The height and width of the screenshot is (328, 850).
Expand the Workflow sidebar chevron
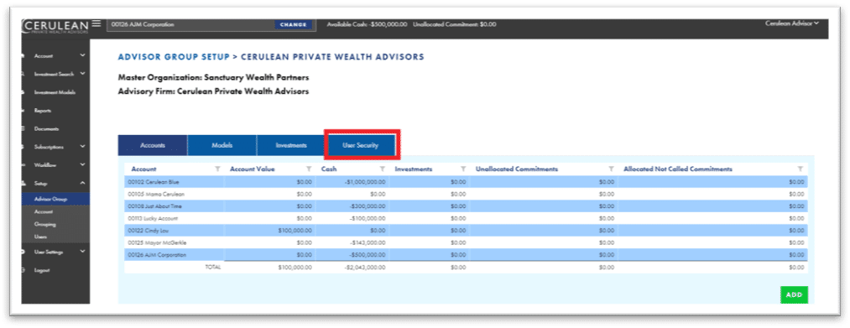pos(82,164)
